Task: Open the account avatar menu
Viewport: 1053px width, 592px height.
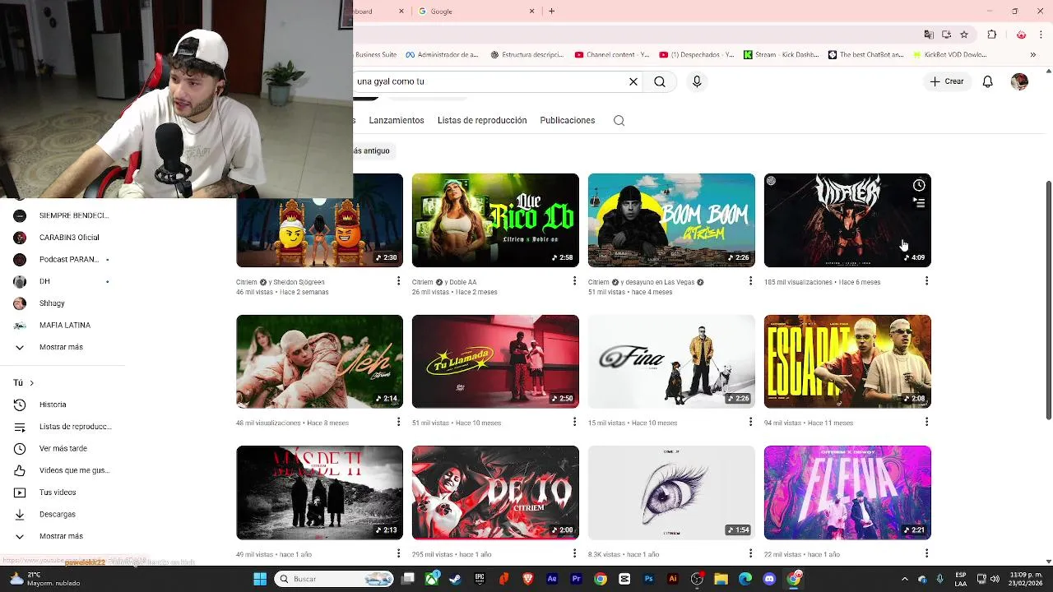Action: click(x=1019, y=81)
